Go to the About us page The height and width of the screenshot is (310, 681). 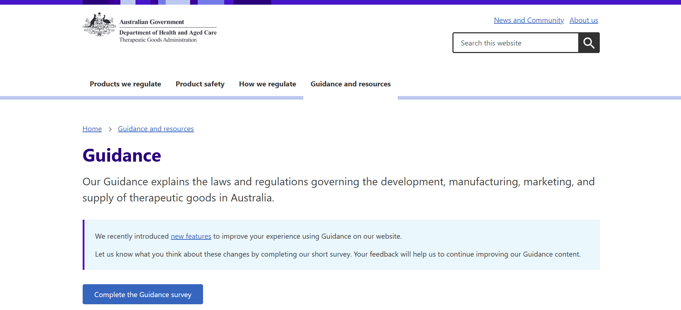584,20
